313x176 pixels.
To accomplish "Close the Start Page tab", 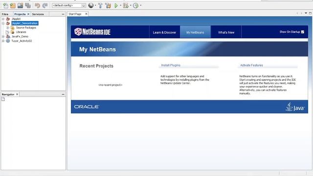I will pyautogui.click(x=86, y=14).
